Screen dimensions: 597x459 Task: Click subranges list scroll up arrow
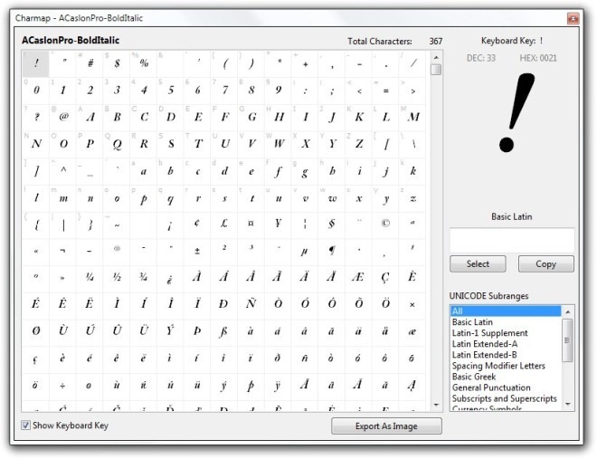pos(568,312)
